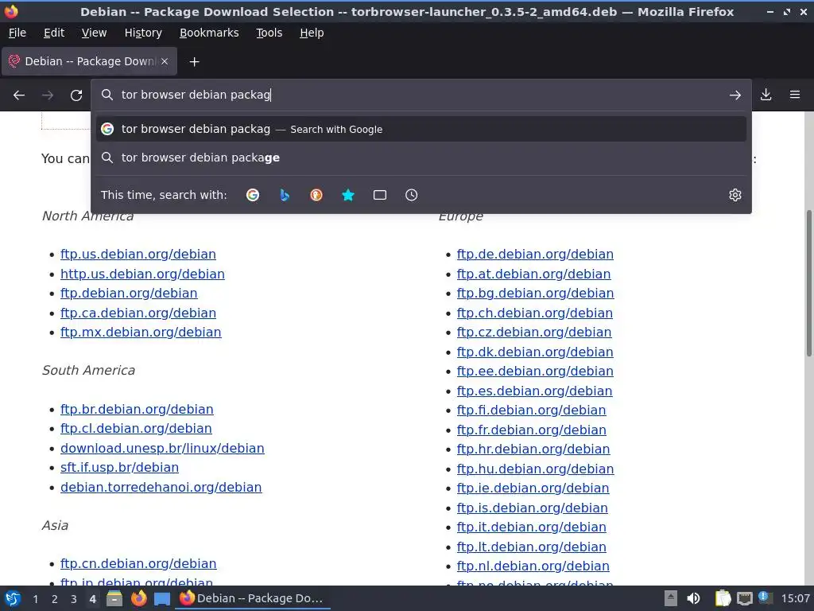The image size is (814, 611).
Task: Open ftp.fr.debian.org/debian mirror link
Action: [x=532, y=430]
